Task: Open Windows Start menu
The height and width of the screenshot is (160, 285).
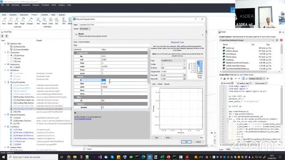Action: pyautogui.click(x=4, y=157)
